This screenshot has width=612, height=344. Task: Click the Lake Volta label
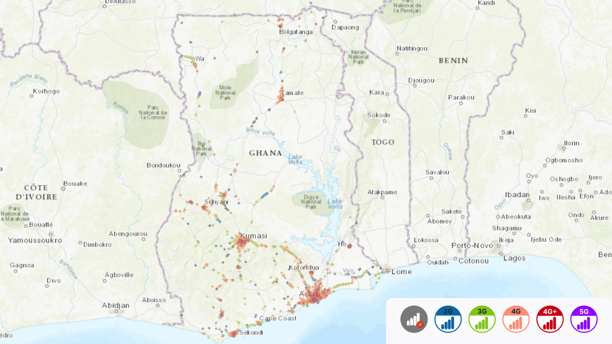pos(335,203)
